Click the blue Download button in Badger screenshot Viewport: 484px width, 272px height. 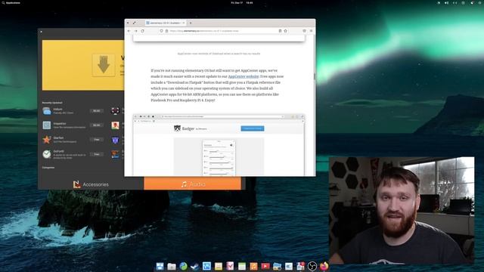tap(253, 128)
